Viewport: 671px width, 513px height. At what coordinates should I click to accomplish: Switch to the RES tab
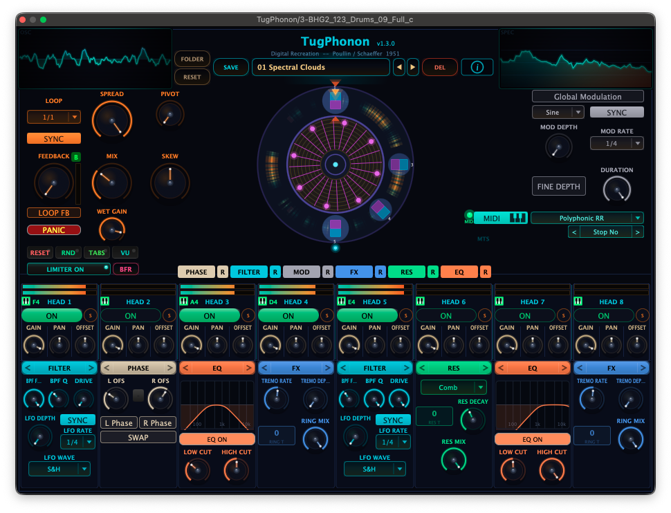[x=407, y=272]
